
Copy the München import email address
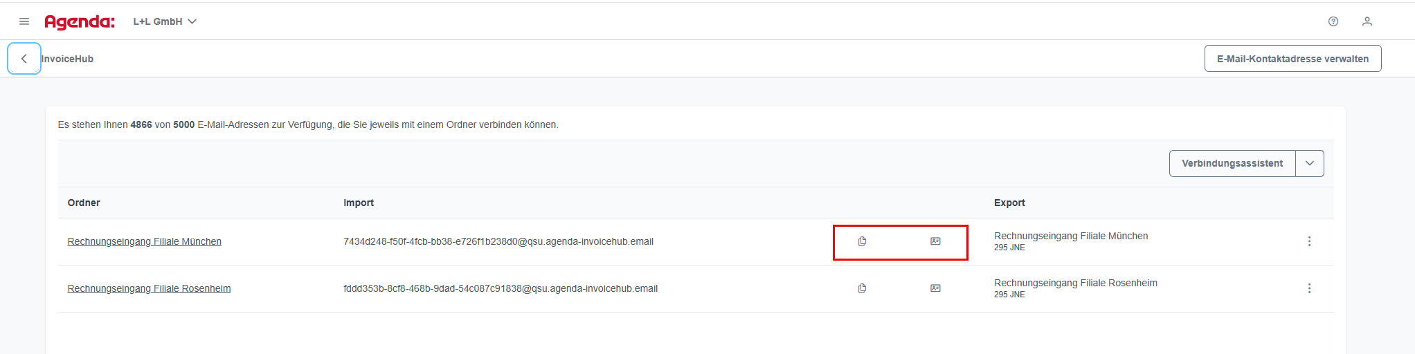pyautogui.click(x=862, y=241)
